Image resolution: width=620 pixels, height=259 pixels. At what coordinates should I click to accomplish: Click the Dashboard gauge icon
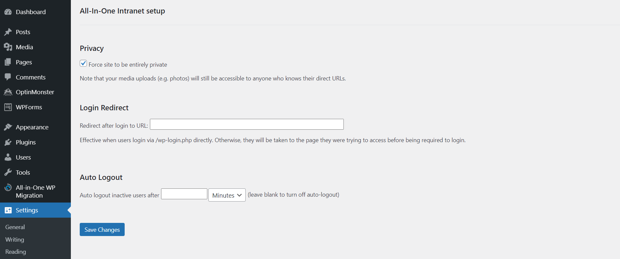[x=8, y=12]
